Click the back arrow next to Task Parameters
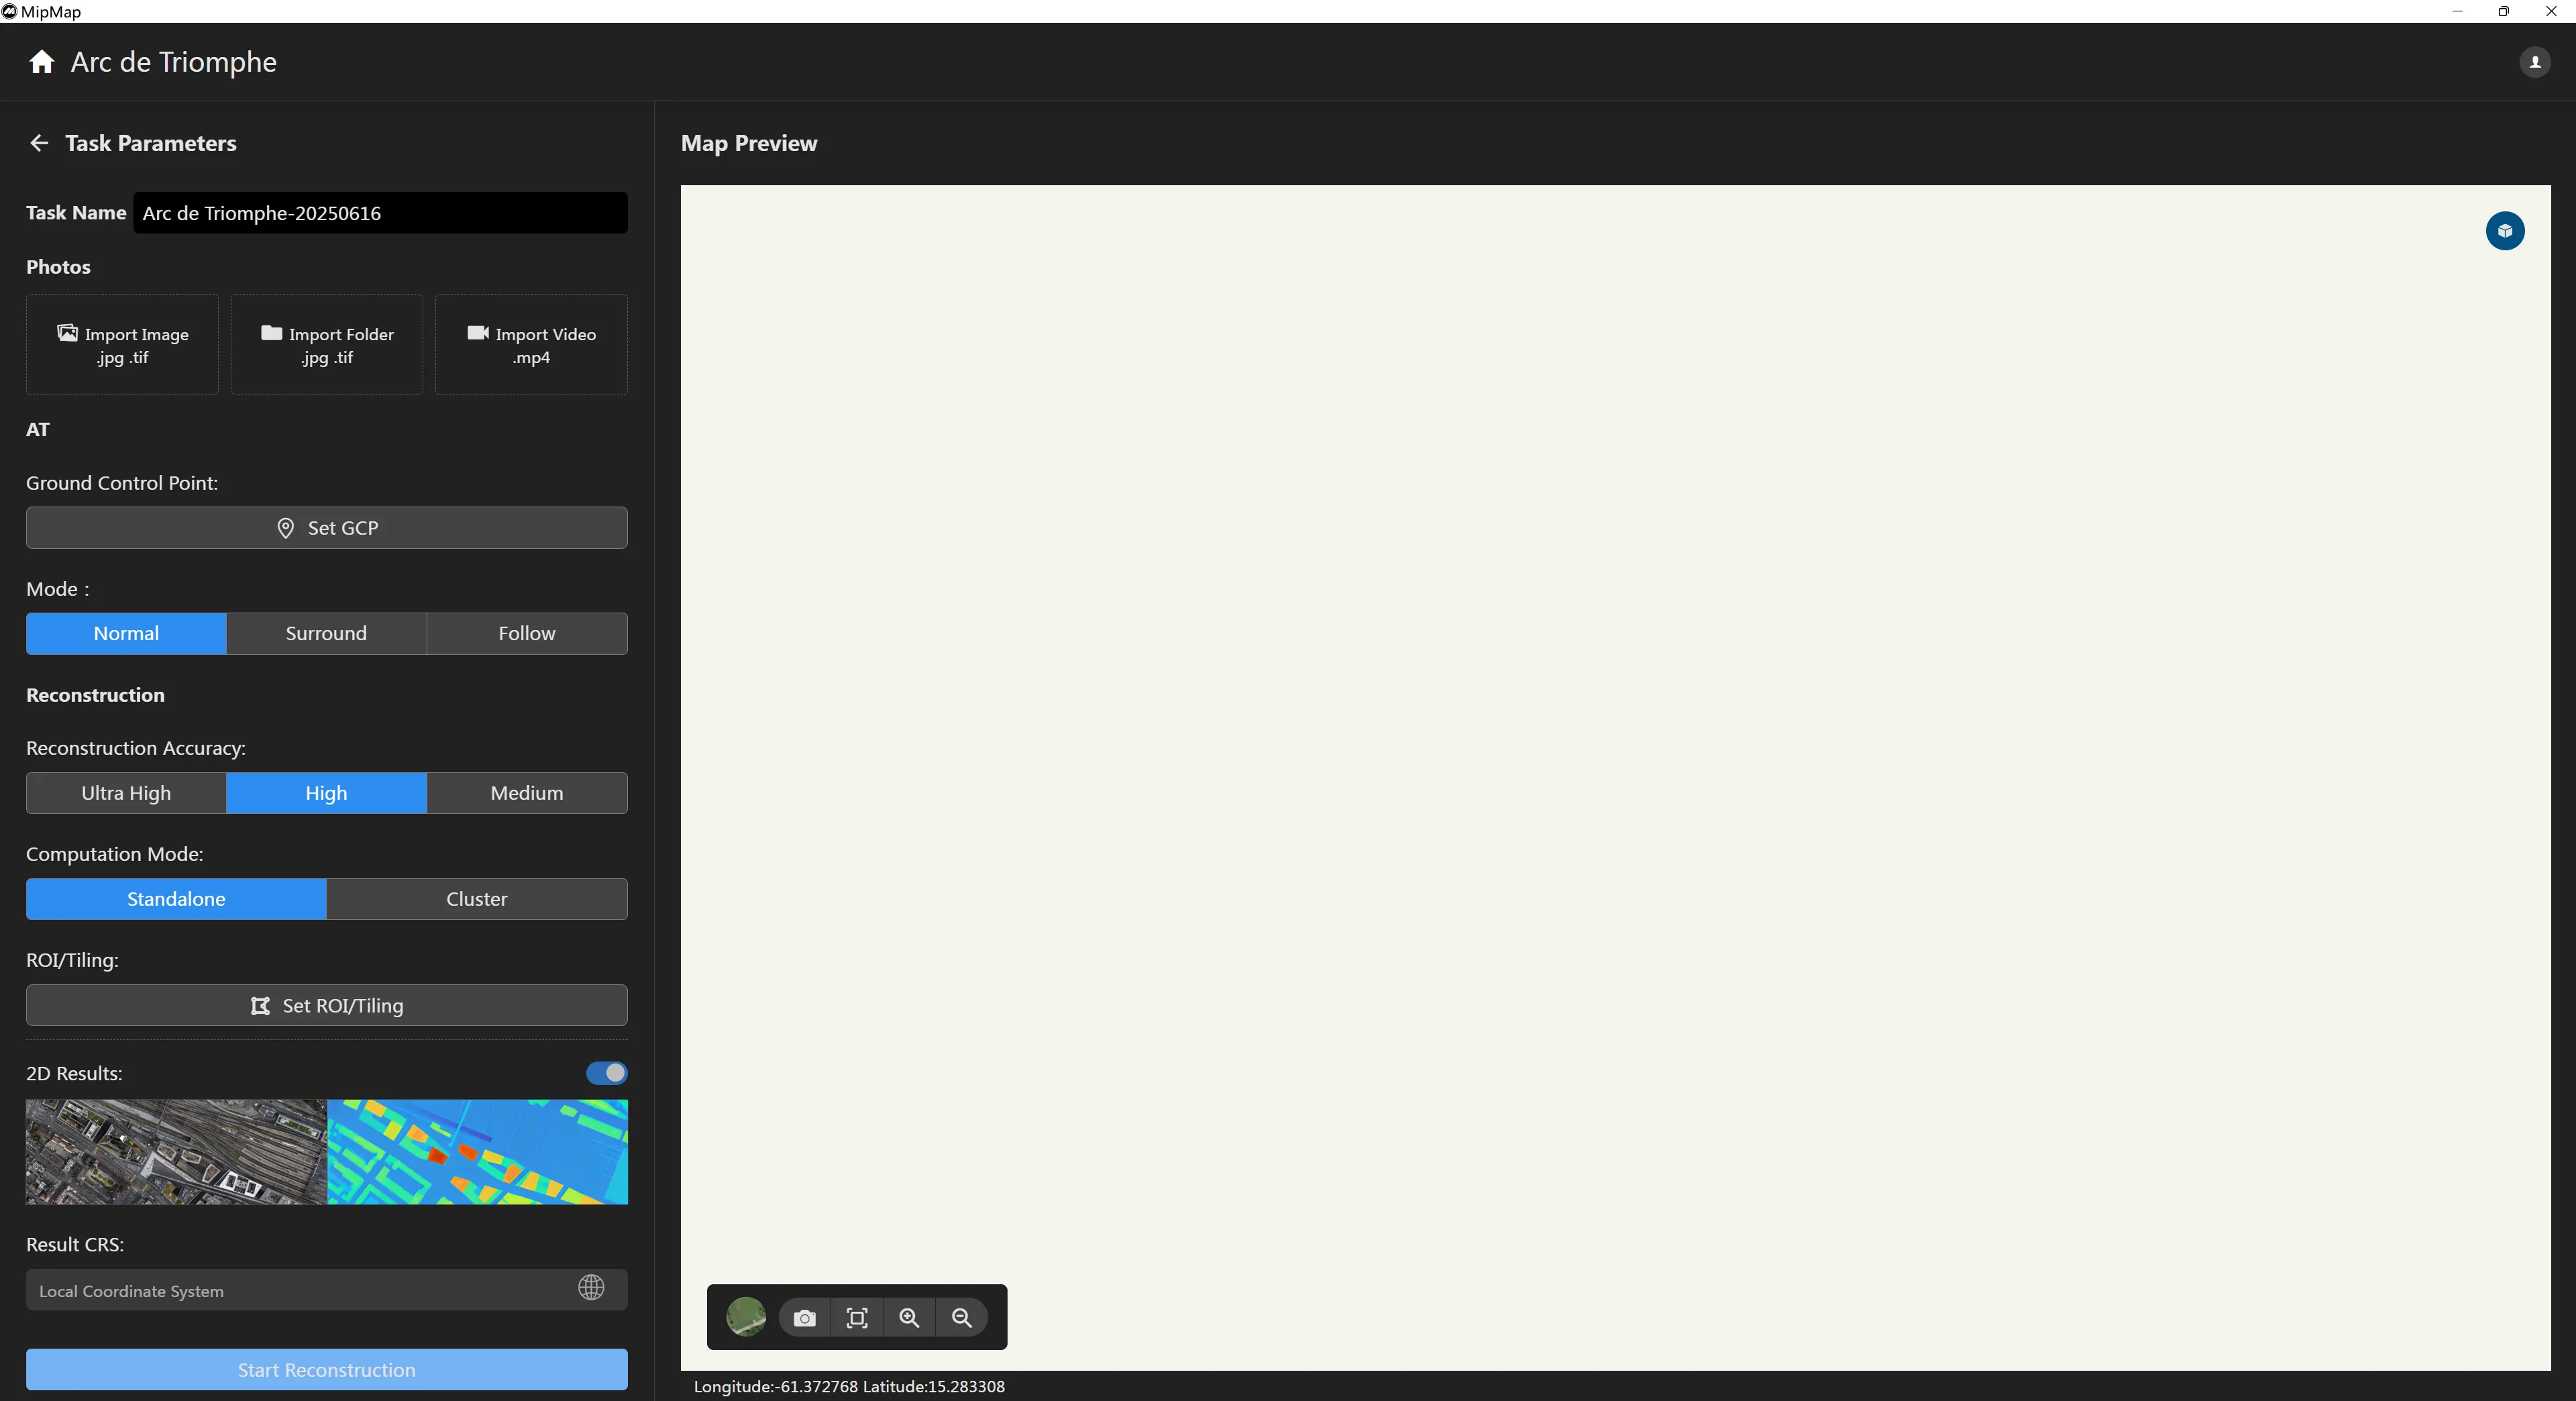Image resolution: width=2576 pixels, height=1401 pixels. tap(39, 143)
